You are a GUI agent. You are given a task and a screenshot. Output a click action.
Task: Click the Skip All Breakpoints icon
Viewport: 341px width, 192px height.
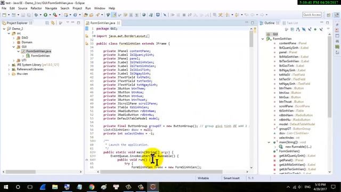[x=165, y=15]
